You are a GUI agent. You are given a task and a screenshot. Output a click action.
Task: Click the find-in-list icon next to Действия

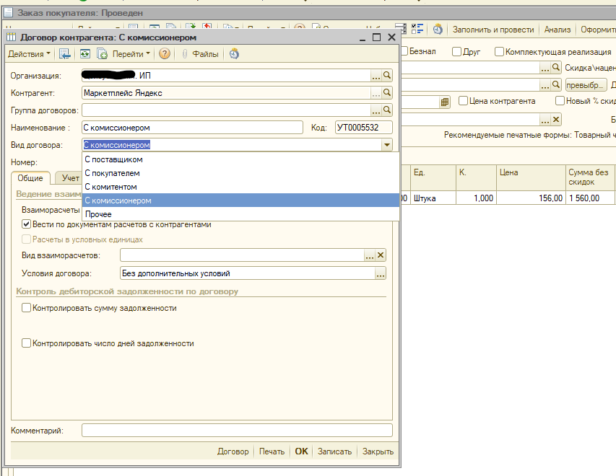(x=64, y=54)
